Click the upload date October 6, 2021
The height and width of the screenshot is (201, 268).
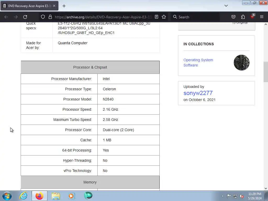[x=202, y=100]
